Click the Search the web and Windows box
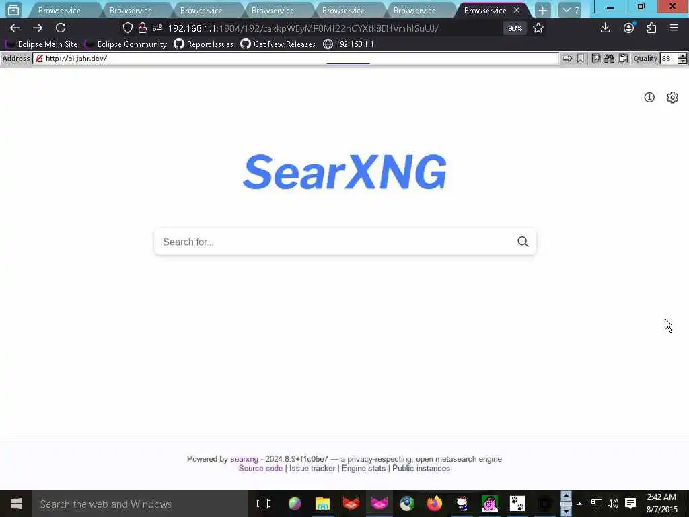Viewport: 689px width, 517px height. click(x=140, y=504)
